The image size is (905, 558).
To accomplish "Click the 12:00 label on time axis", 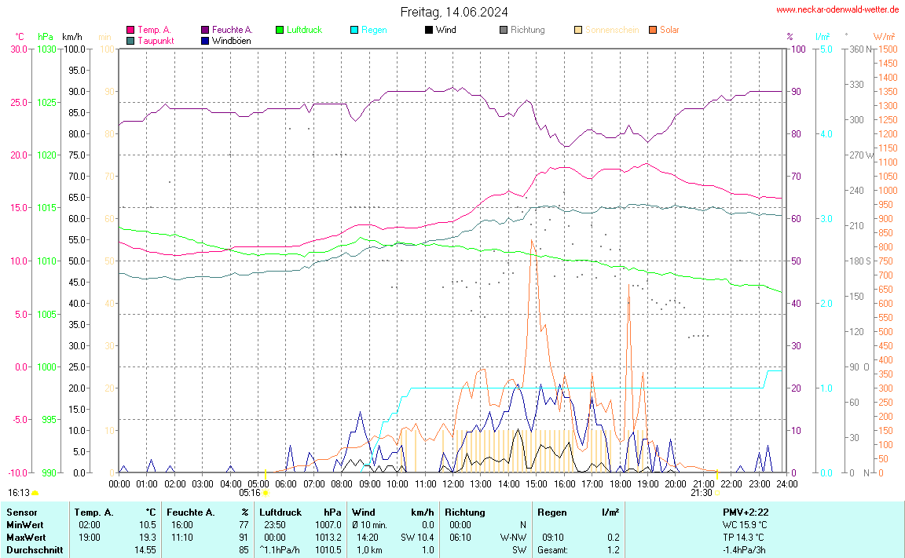I will coord(452,483).
